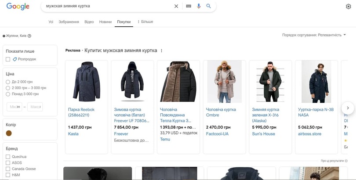Image resolution: width=356 pixels, height=180 pixels.
Task: Enable the Розпродаж checkbox
Action: pos(8,59)
